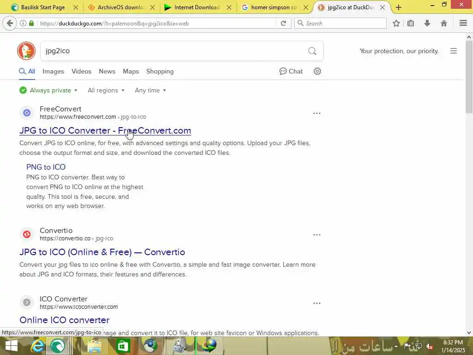
Task: Click the taskbar clock showing 8:32 PM
Action: [x=453, y=346]
